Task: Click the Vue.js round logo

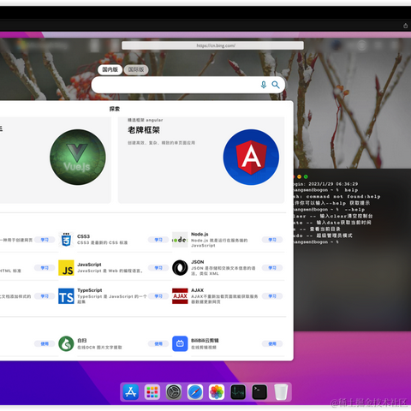Action: (x=78, y=158)
